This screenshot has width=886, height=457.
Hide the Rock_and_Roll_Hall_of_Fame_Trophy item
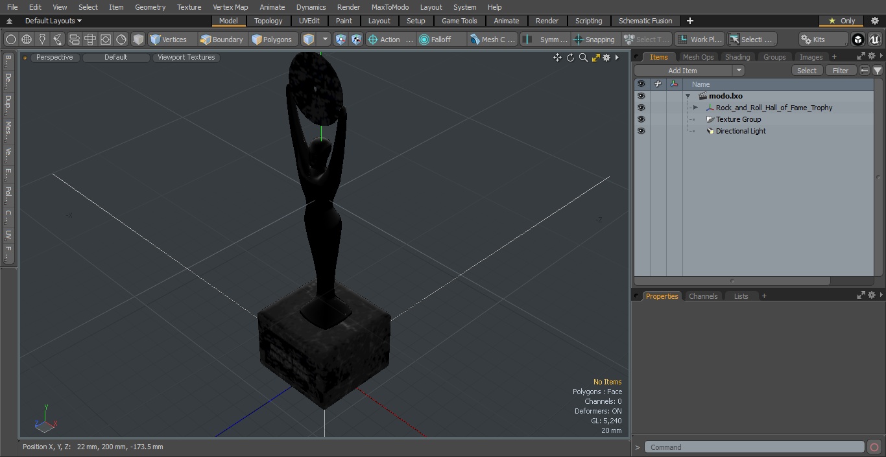point(641,108)
